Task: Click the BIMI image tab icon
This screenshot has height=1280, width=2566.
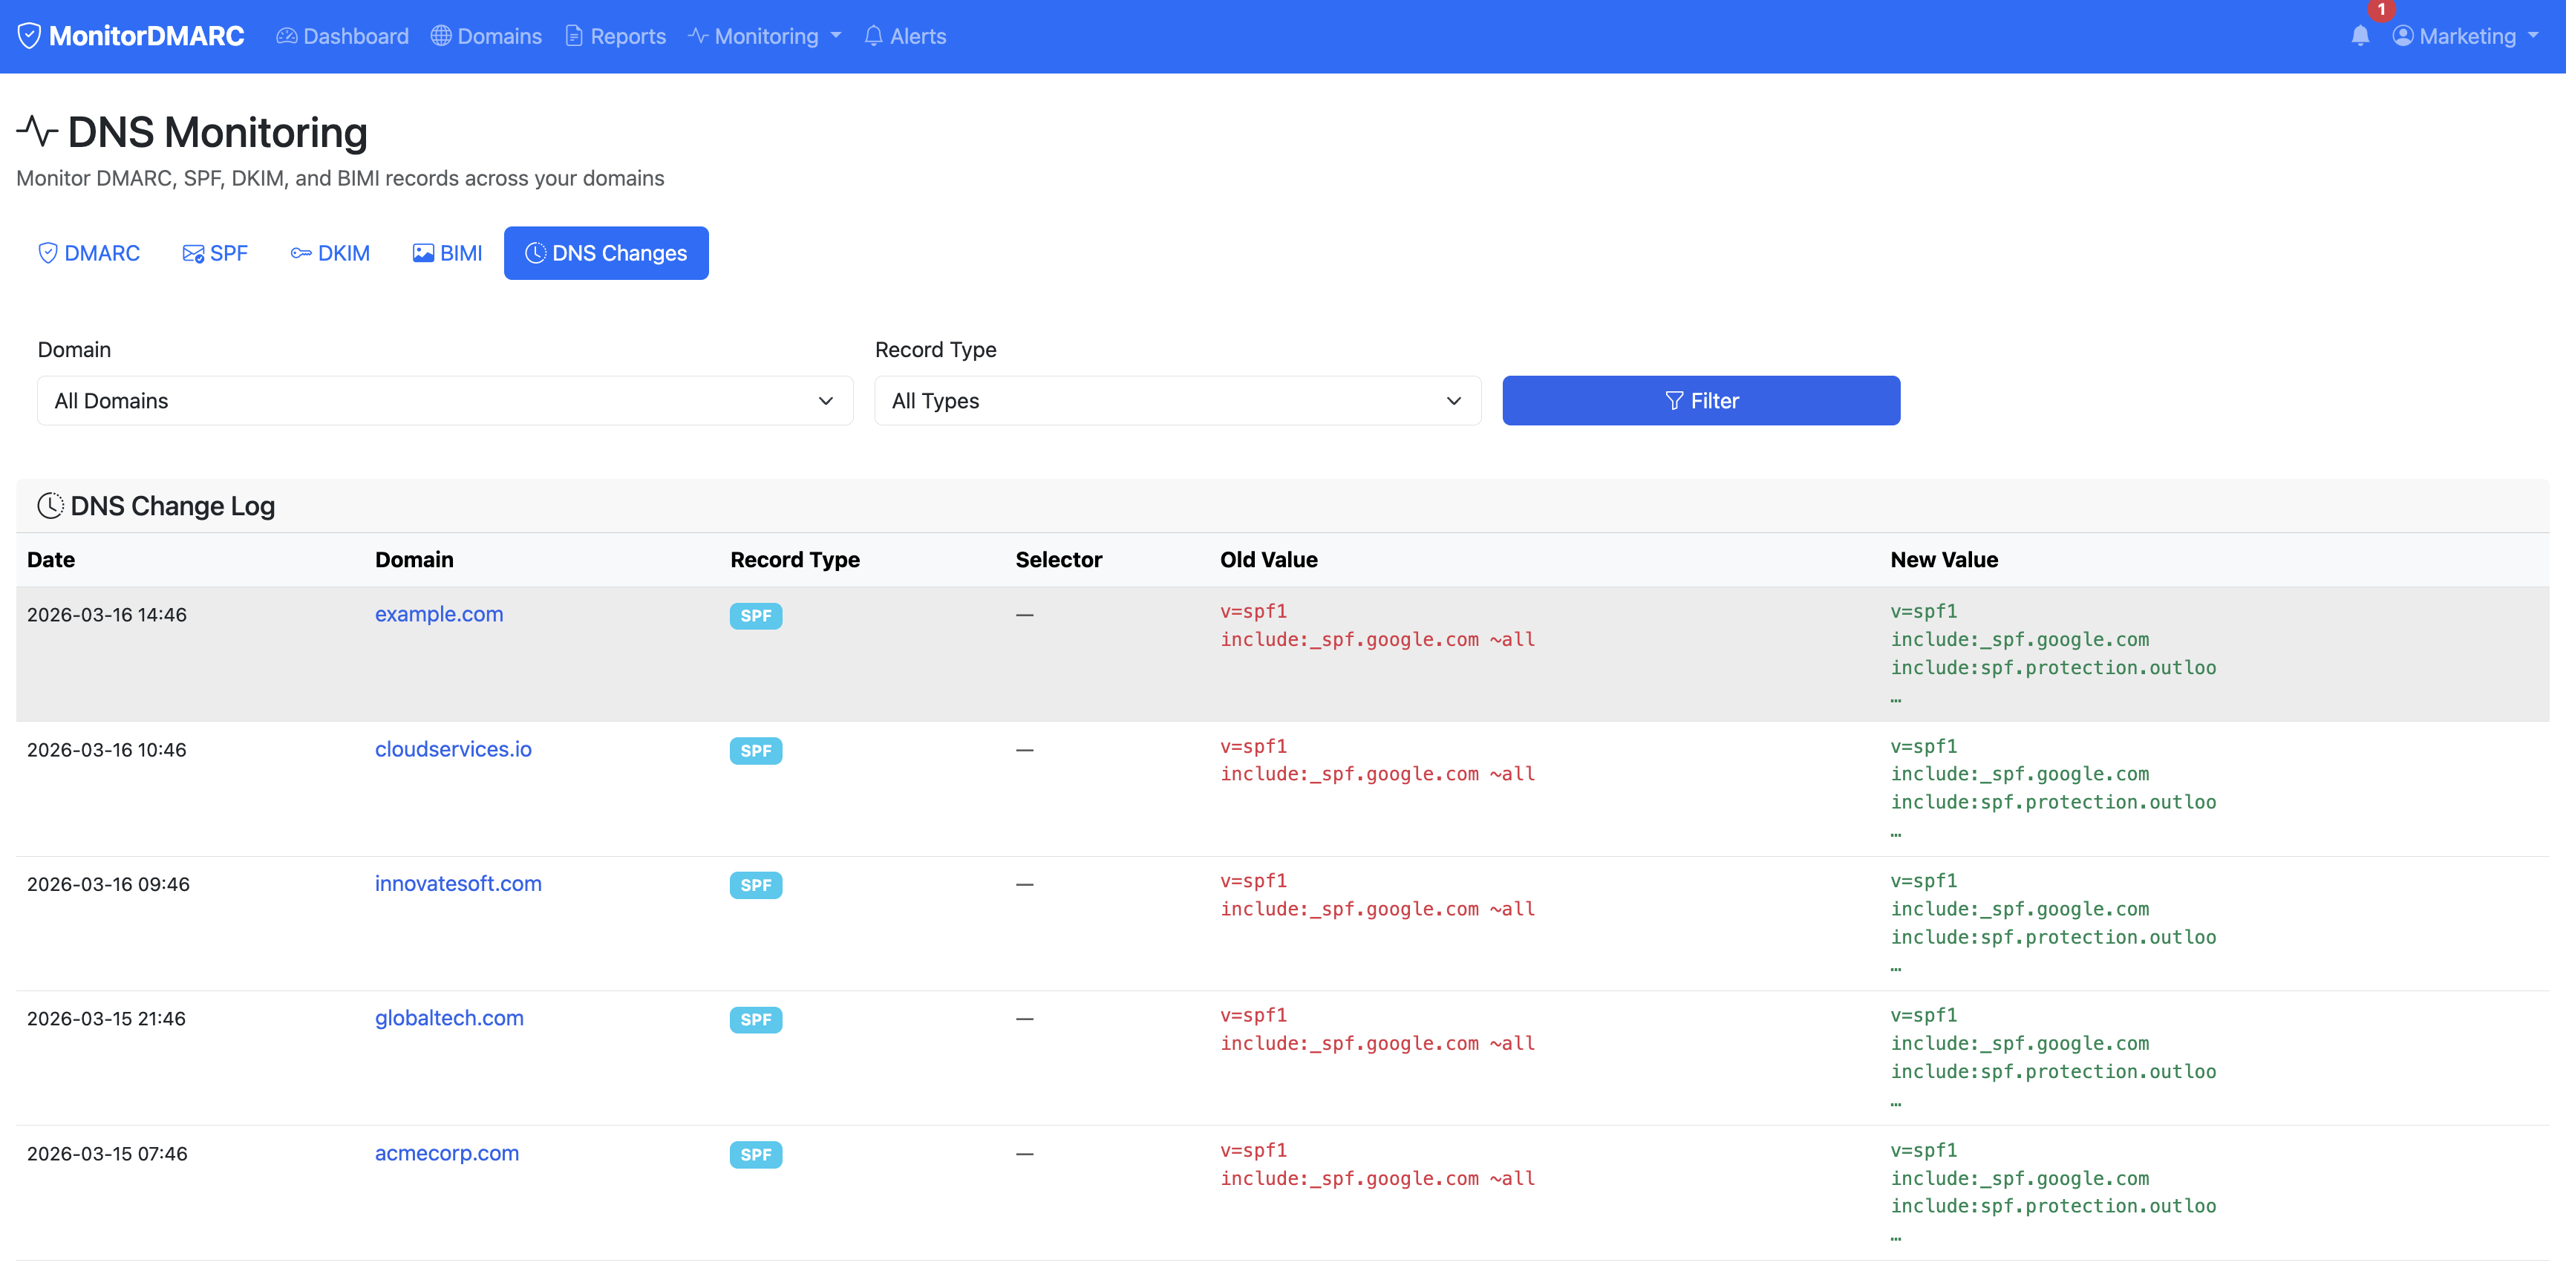Action: coord(423,253)
